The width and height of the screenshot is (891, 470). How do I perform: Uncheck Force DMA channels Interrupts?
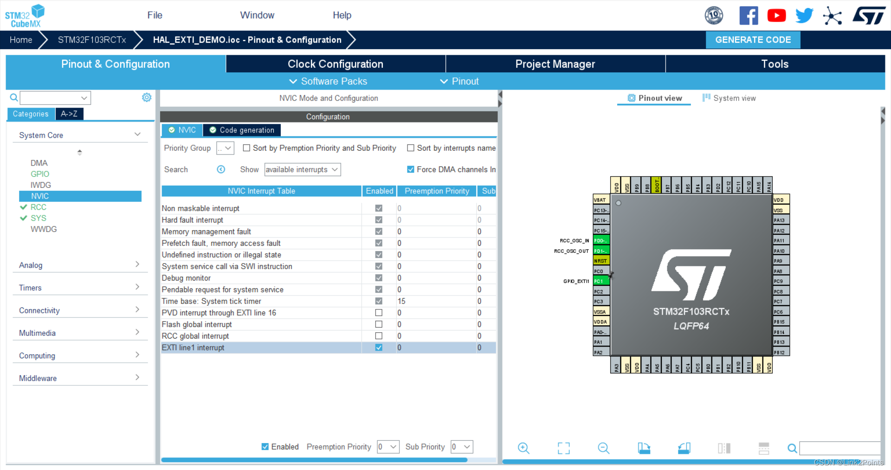(x=411, y=169)
